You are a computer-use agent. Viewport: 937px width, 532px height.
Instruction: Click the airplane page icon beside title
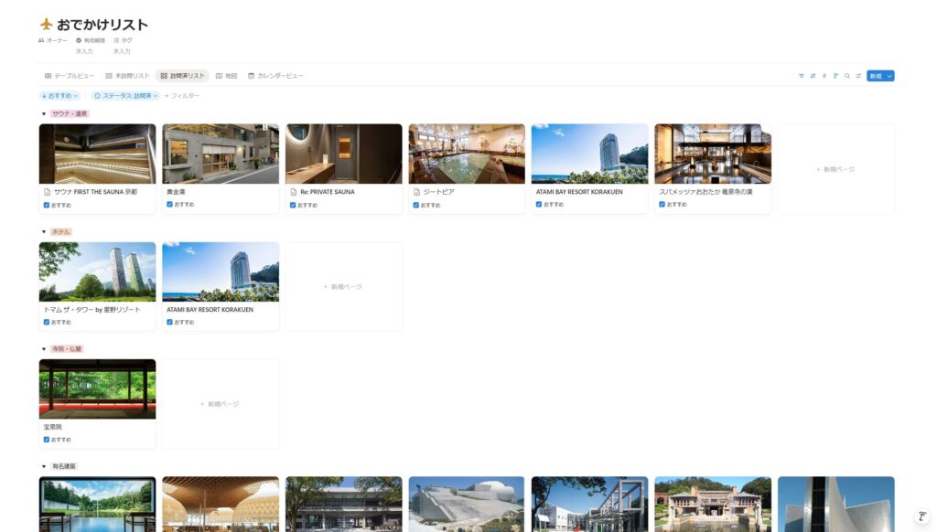pos(46,25)
